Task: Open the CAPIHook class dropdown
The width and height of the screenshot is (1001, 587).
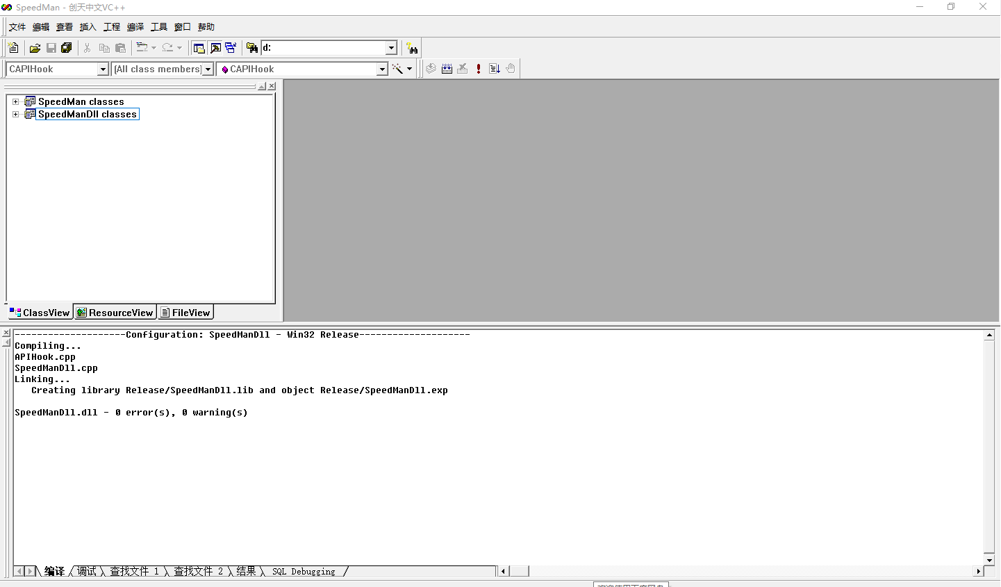Action: point(103,69)
